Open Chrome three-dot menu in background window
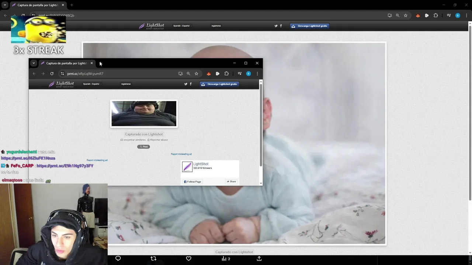This screenshot has width=472, height=265. click(x=466, y=15)
